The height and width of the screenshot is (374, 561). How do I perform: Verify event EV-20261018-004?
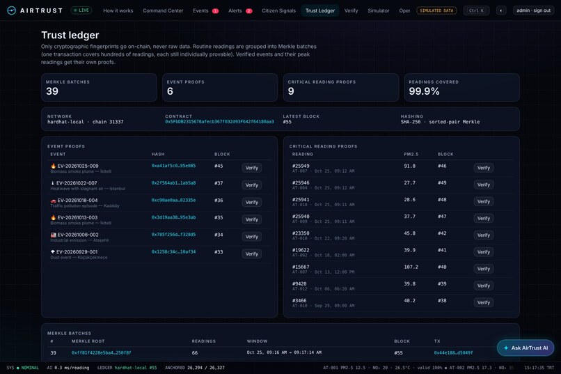(251, 202)
